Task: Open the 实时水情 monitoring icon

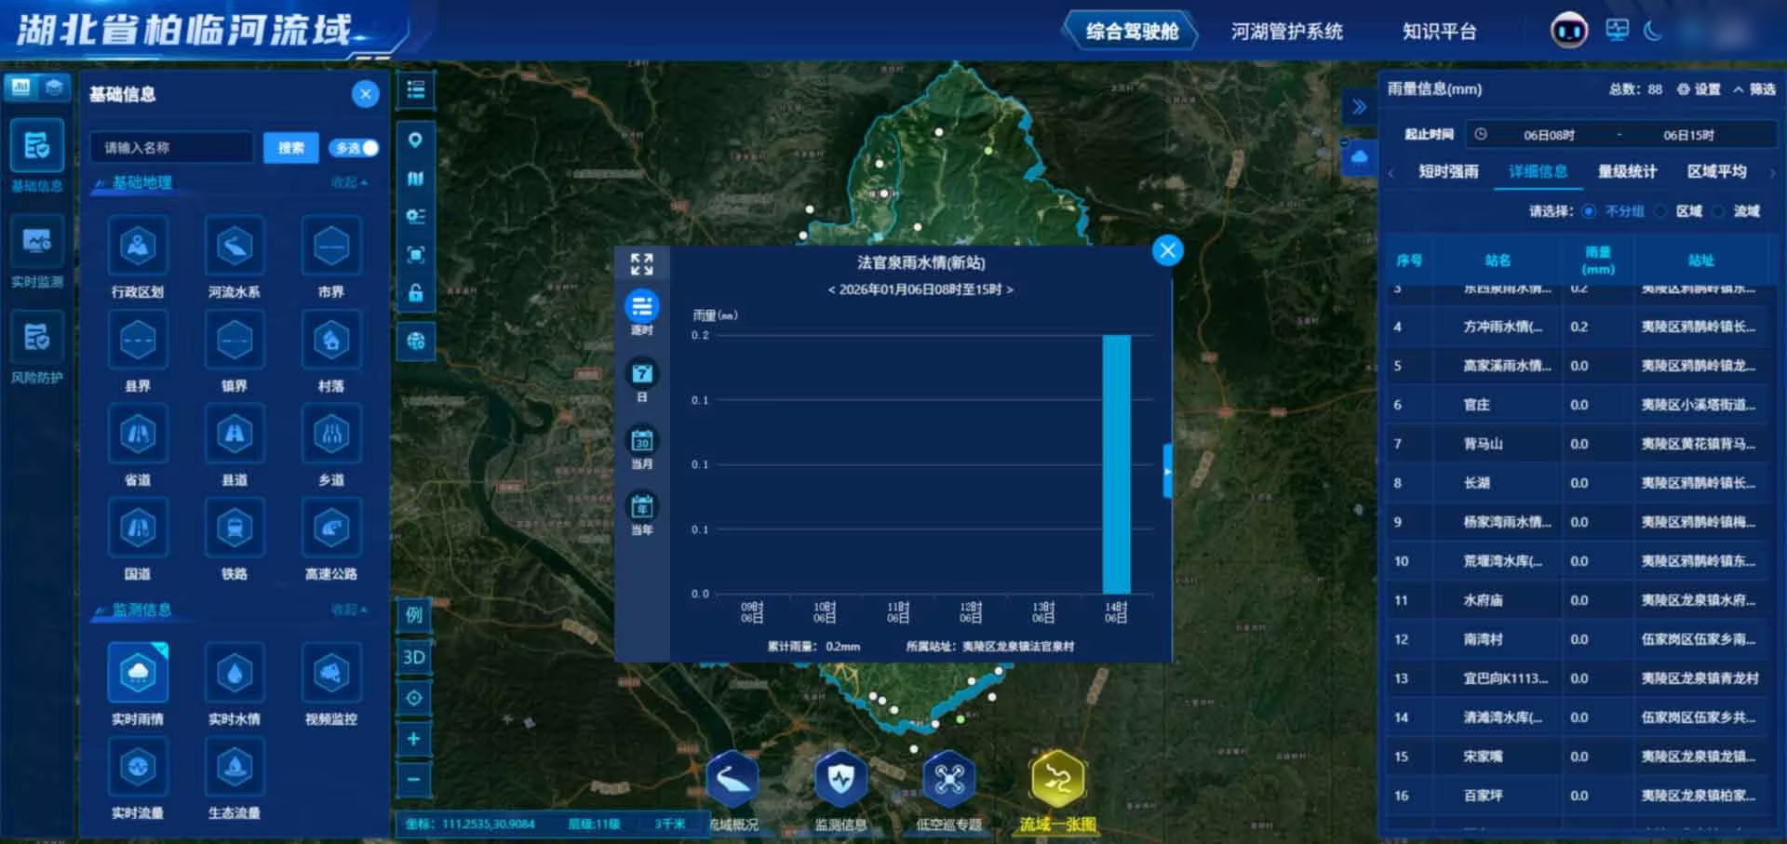Action: coord(234,674)
